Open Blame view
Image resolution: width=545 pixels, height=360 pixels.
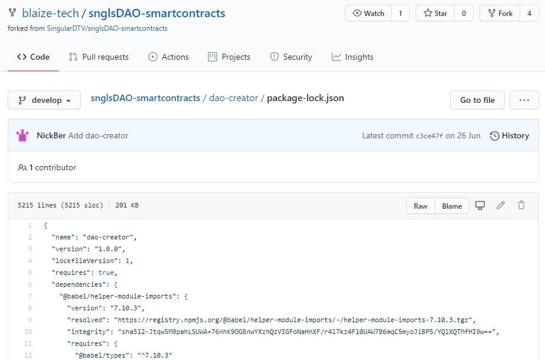click(x=452, y=206)
